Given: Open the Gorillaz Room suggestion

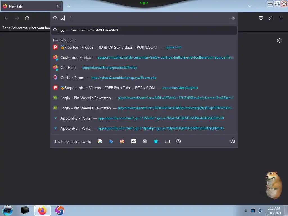Looking at the screenshot, I should tap(144, 78).
